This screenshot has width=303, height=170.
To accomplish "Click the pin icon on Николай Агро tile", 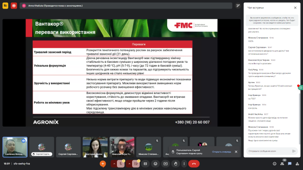I will coord(115,147).
